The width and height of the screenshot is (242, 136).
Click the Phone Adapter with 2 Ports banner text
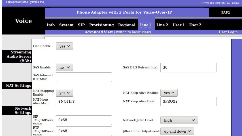coord(124,12)
